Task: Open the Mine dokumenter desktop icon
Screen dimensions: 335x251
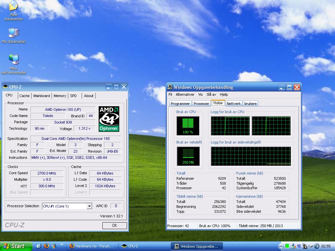Action: pyautogui.click(x=13, y=11)
